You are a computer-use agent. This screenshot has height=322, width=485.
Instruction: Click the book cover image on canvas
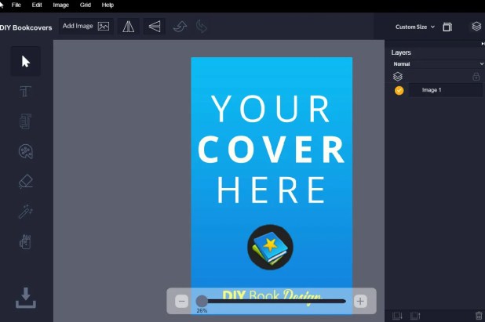(x=272, y=185)
